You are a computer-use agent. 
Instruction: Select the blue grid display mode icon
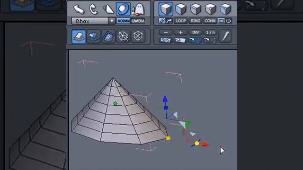108,36
